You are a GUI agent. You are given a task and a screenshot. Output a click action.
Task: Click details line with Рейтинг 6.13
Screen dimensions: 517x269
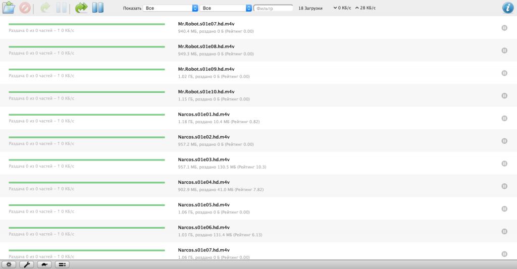click(x=220, y=235)
